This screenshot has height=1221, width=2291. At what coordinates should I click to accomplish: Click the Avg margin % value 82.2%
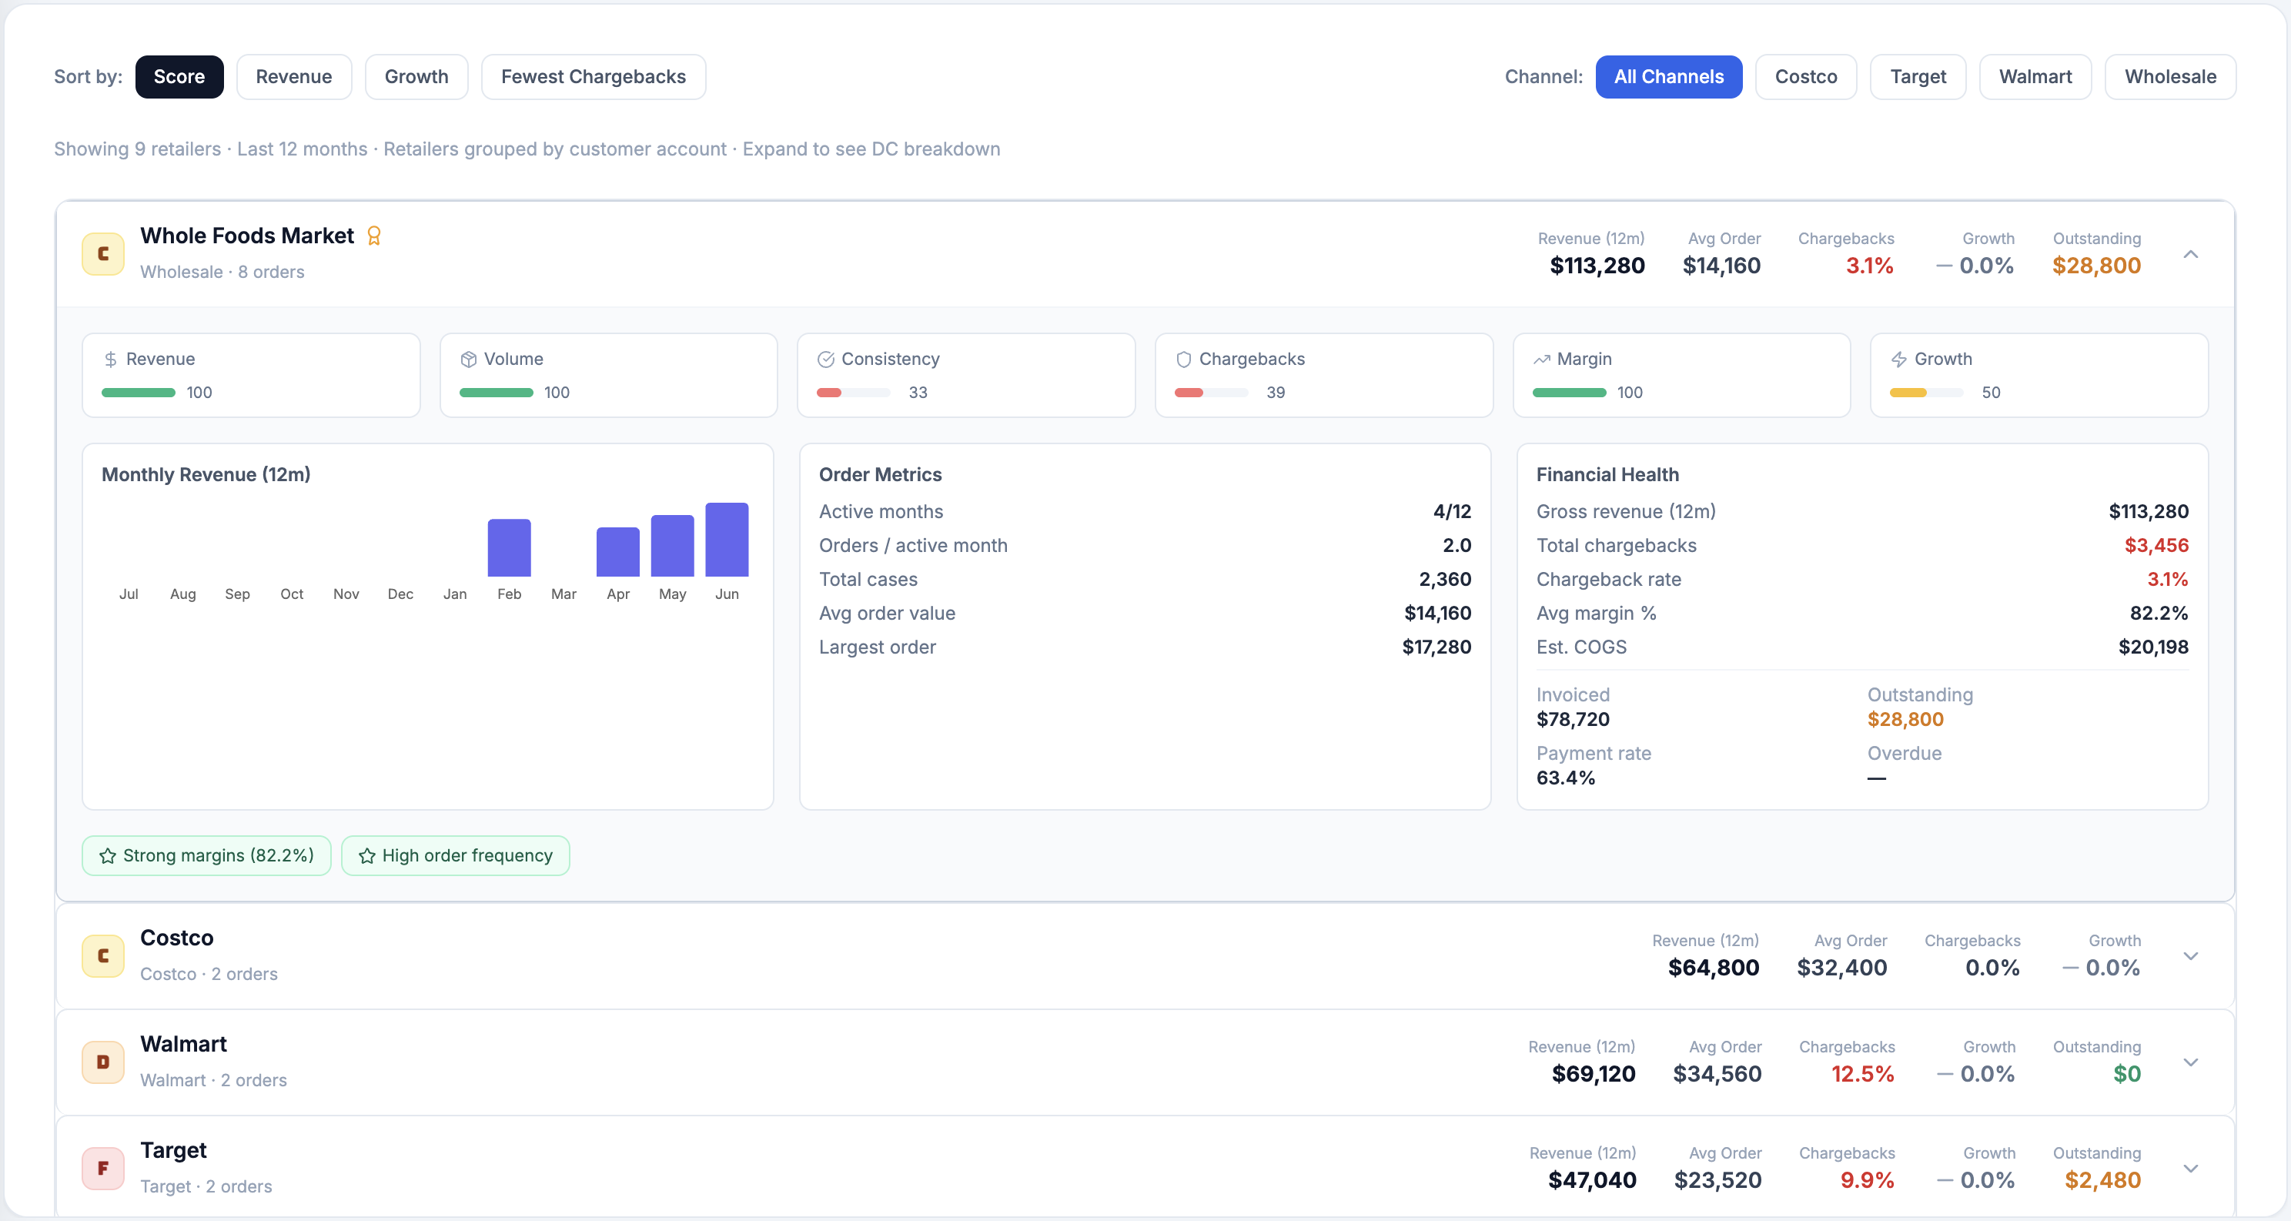(2159, 614)
